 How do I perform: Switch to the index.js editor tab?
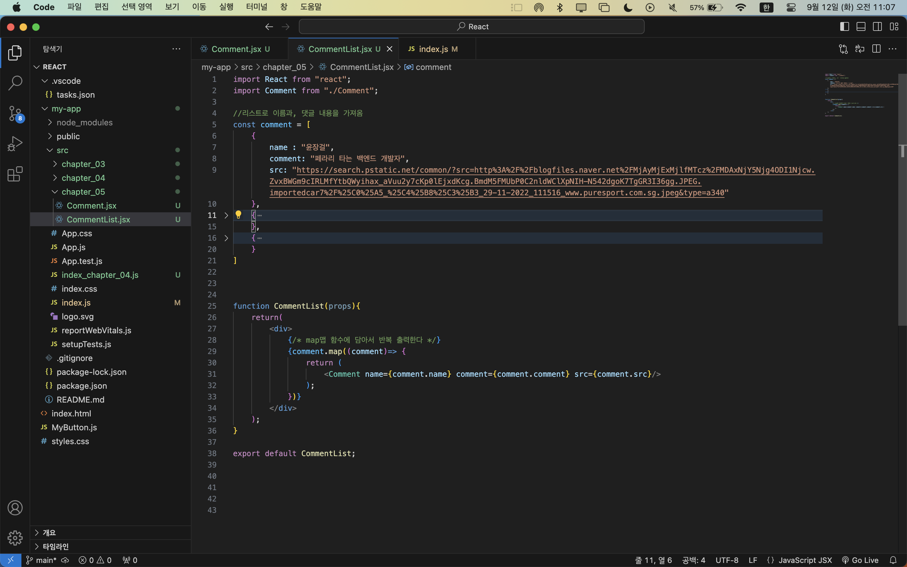point(433,49)
